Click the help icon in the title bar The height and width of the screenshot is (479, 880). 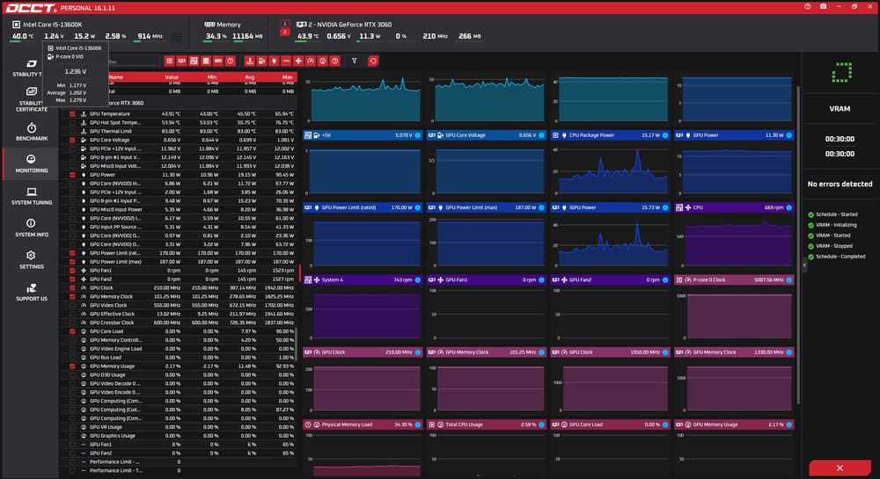click(x=808, y=7)
